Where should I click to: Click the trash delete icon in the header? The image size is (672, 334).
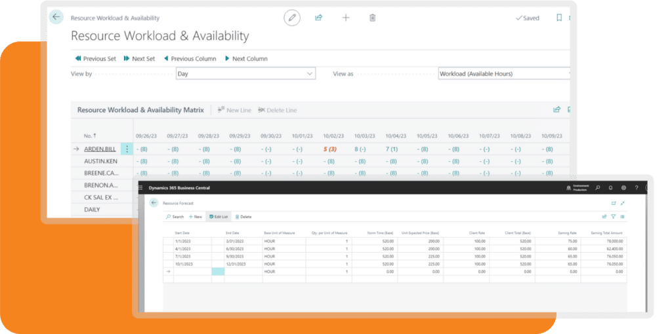[x=373, y=18]
